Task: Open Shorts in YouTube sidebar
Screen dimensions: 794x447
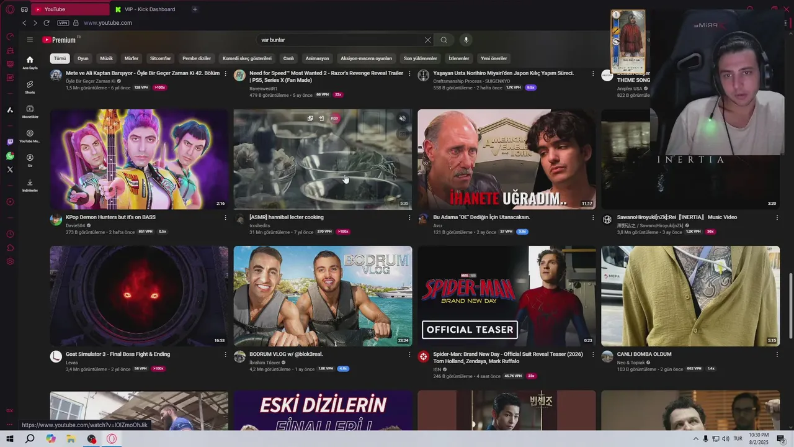Action: 30,87
